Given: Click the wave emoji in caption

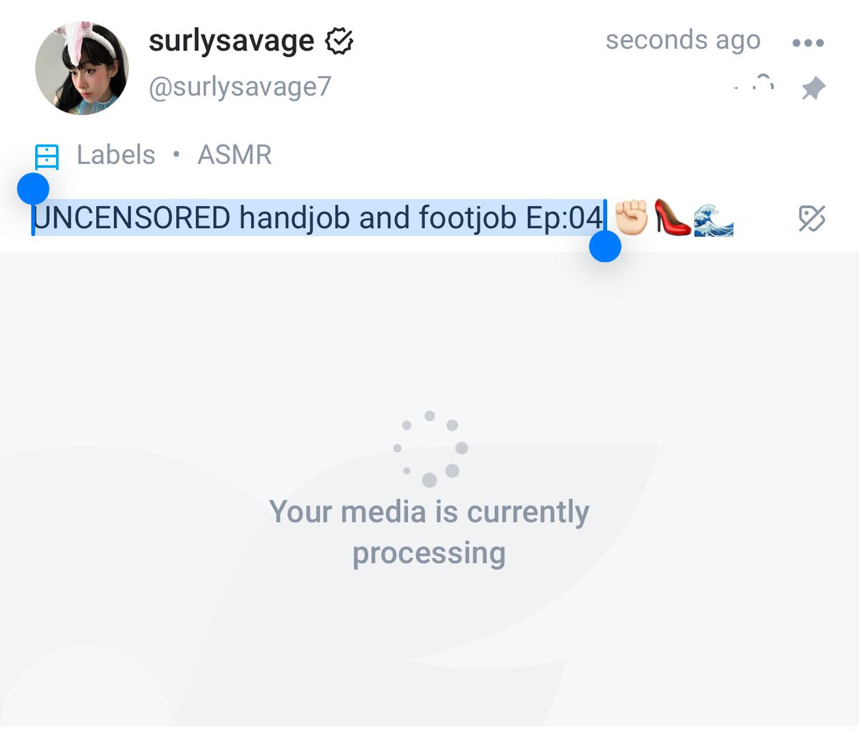Looking at the screenshot, I should (x=714, y=219).
